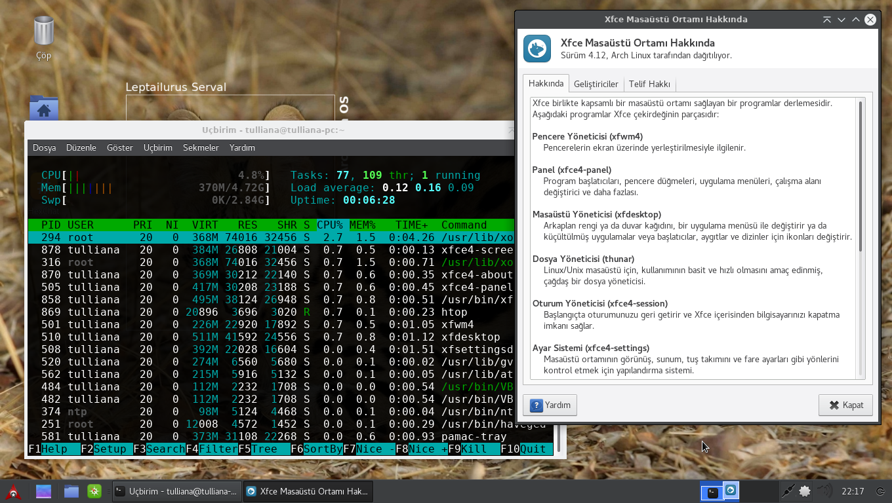Open the Uçbirim menu in terminal
The image size is (892, 503).
click(x=158, y=148)
